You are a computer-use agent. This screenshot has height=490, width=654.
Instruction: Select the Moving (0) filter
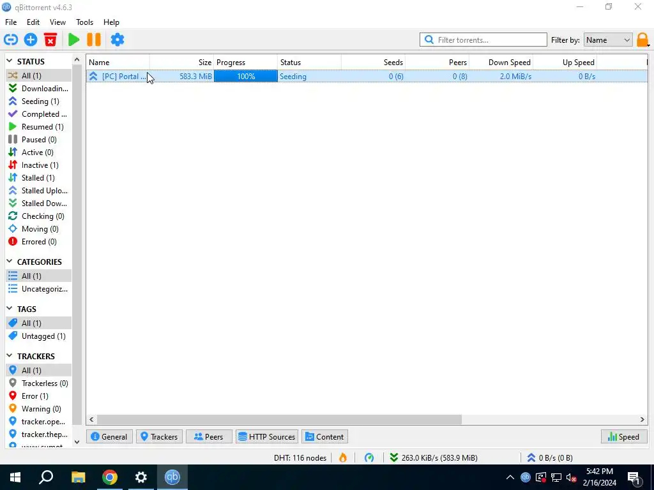(x=38, y=229)
